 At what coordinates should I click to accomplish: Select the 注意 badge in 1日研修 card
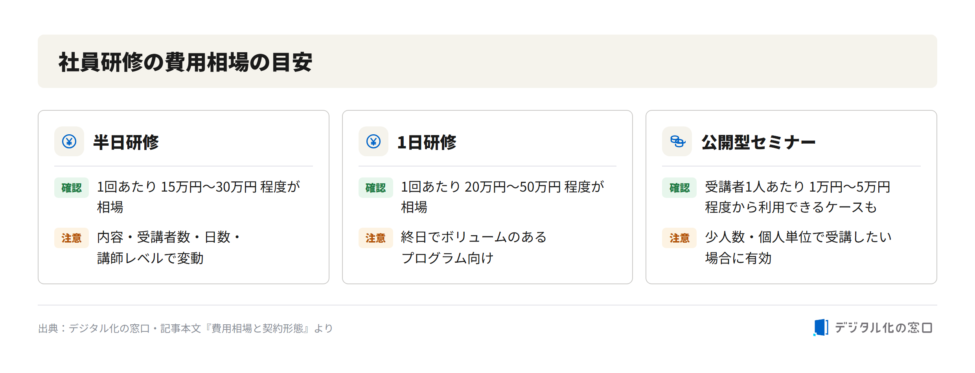tap(376, 238)
